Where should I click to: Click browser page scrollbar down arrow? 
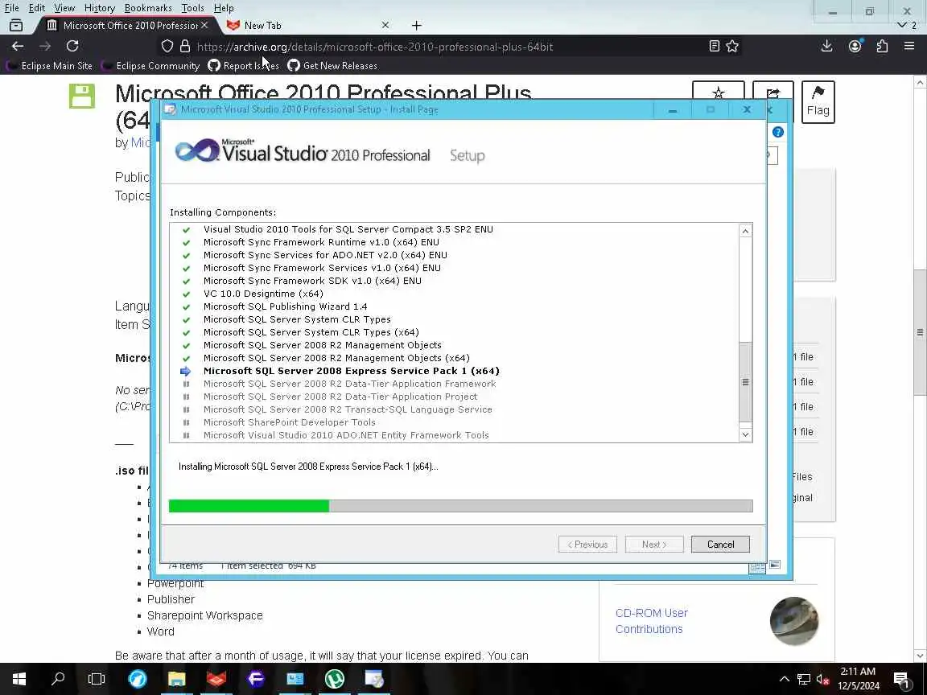[x=920, y=656]
